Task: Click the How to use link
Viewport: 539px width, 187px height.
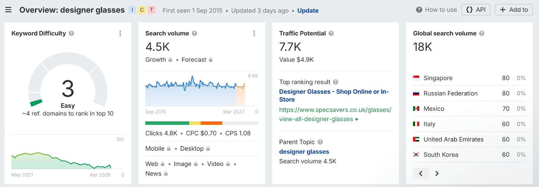Action: pyautogui.click(x=441, y=10)
